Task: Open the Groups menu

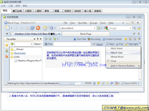Action: [x=94, y=23]
